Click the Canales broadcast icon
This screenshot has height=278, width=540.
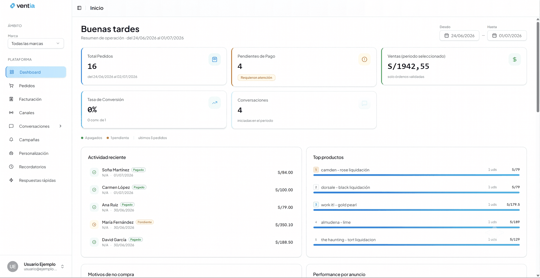tap(11, 113)
